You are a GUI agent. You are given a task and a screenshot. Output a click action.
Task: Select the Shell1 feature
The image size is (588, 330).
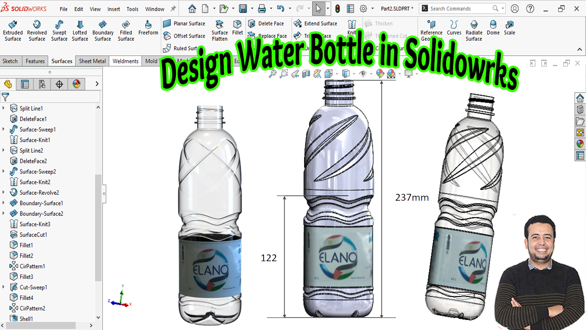(x=21, y=319)
